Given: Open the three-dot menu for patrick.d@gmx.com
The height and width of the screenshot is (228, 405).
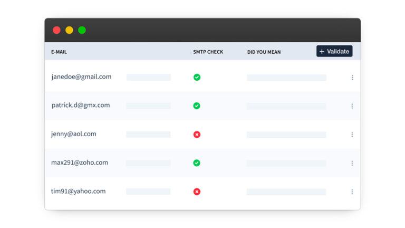Looking at the screenshot, I should coord(352,106).
